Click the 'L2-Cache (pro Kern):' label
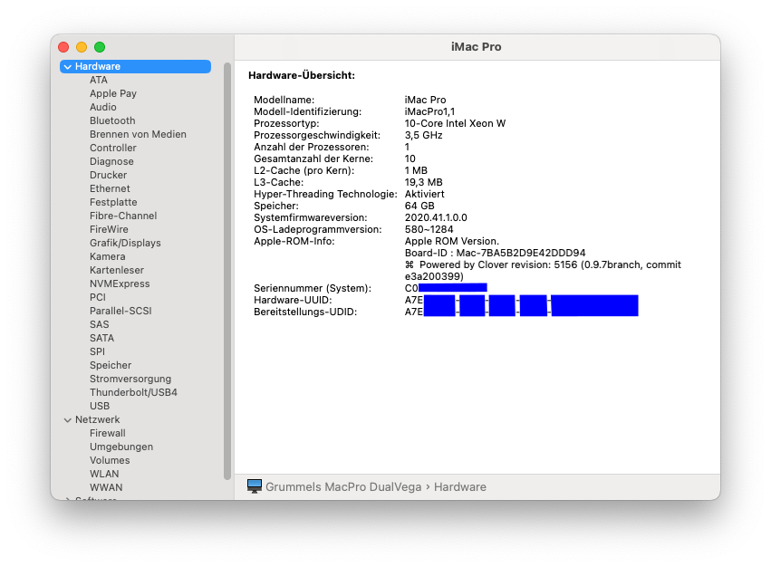This screenshot has height=567, width=771. coord(304,170)
